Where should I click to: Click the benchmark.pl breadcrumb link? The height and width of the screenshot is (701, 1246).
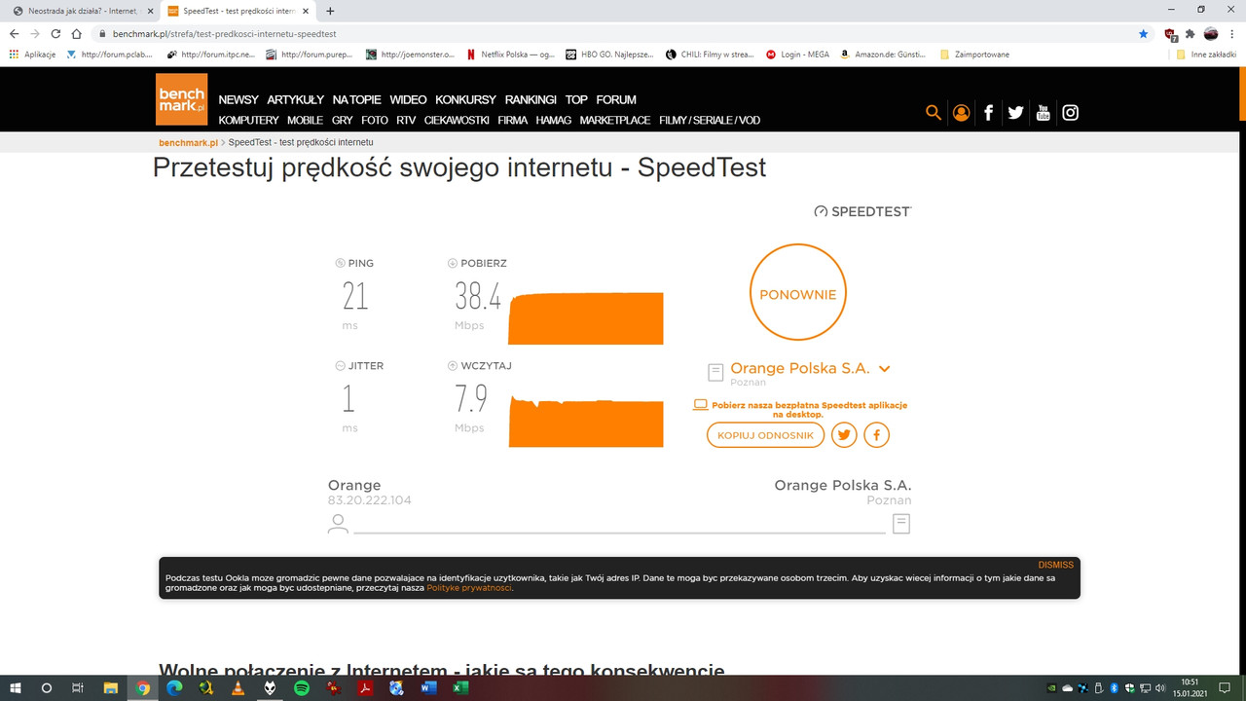[189, 142]
